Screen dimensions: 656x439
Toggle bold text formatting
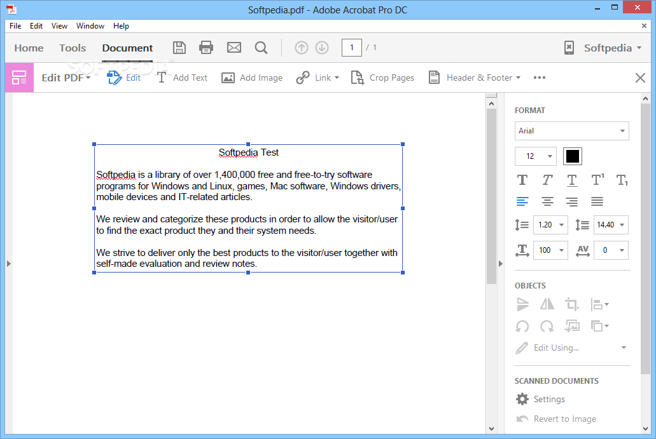coord(522,180)
